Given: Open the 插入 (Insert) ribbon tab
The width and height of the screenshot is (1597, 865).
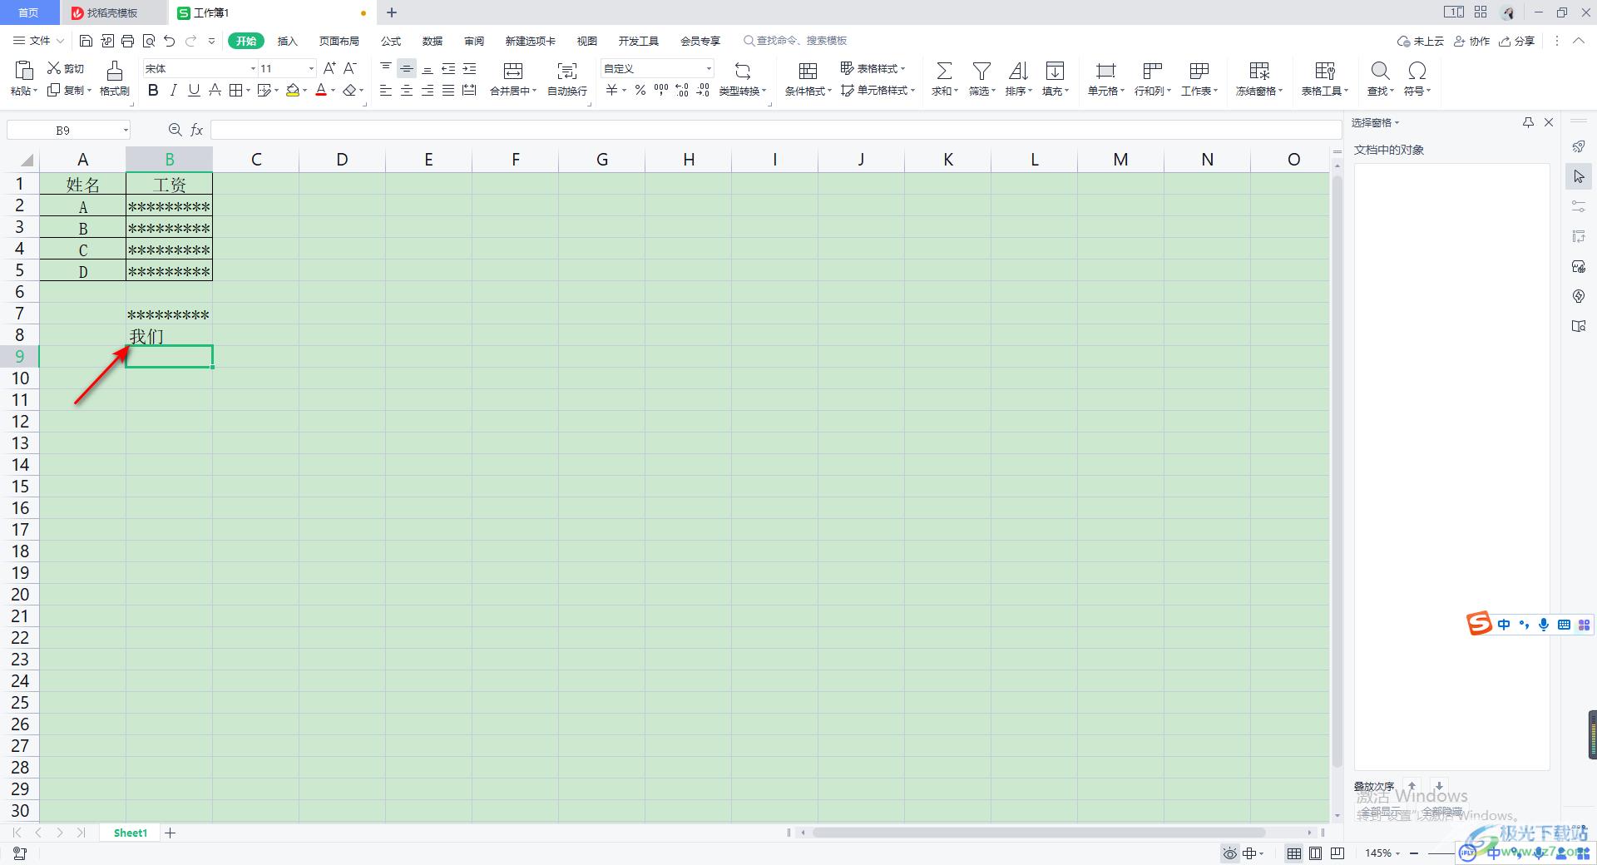Looking at the screenshot, I should [x=287, y=41].
